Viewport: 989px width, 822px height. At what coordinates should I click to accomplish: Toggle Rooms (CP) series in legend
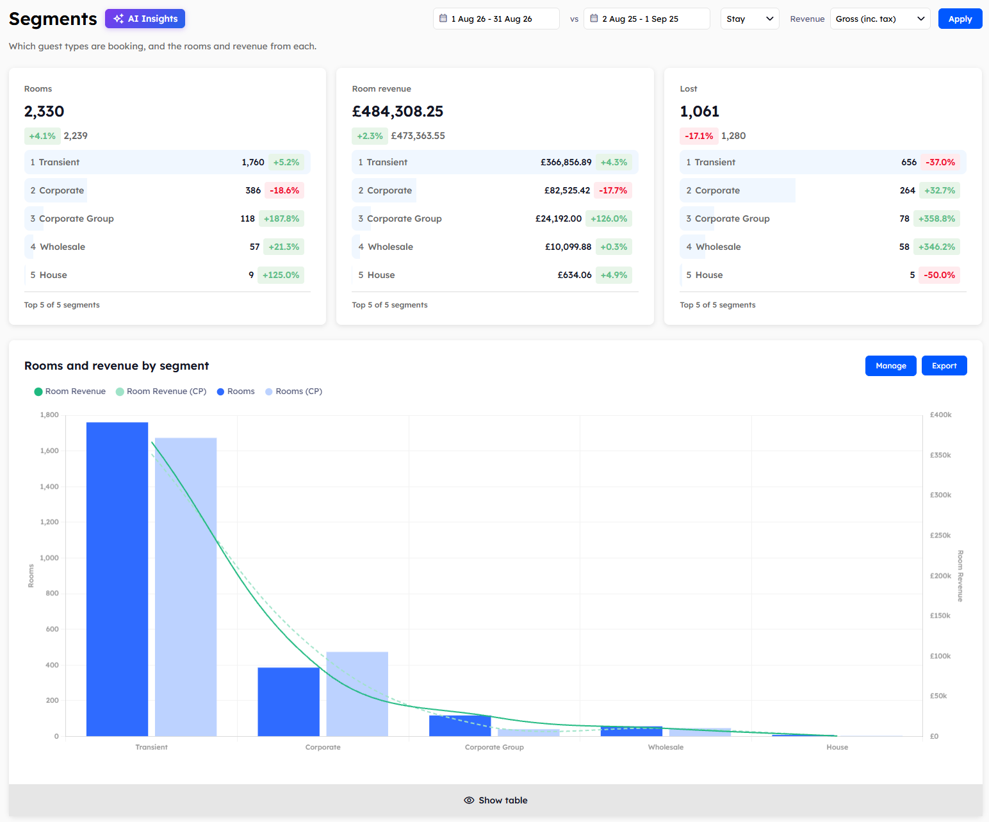[293, 391]
